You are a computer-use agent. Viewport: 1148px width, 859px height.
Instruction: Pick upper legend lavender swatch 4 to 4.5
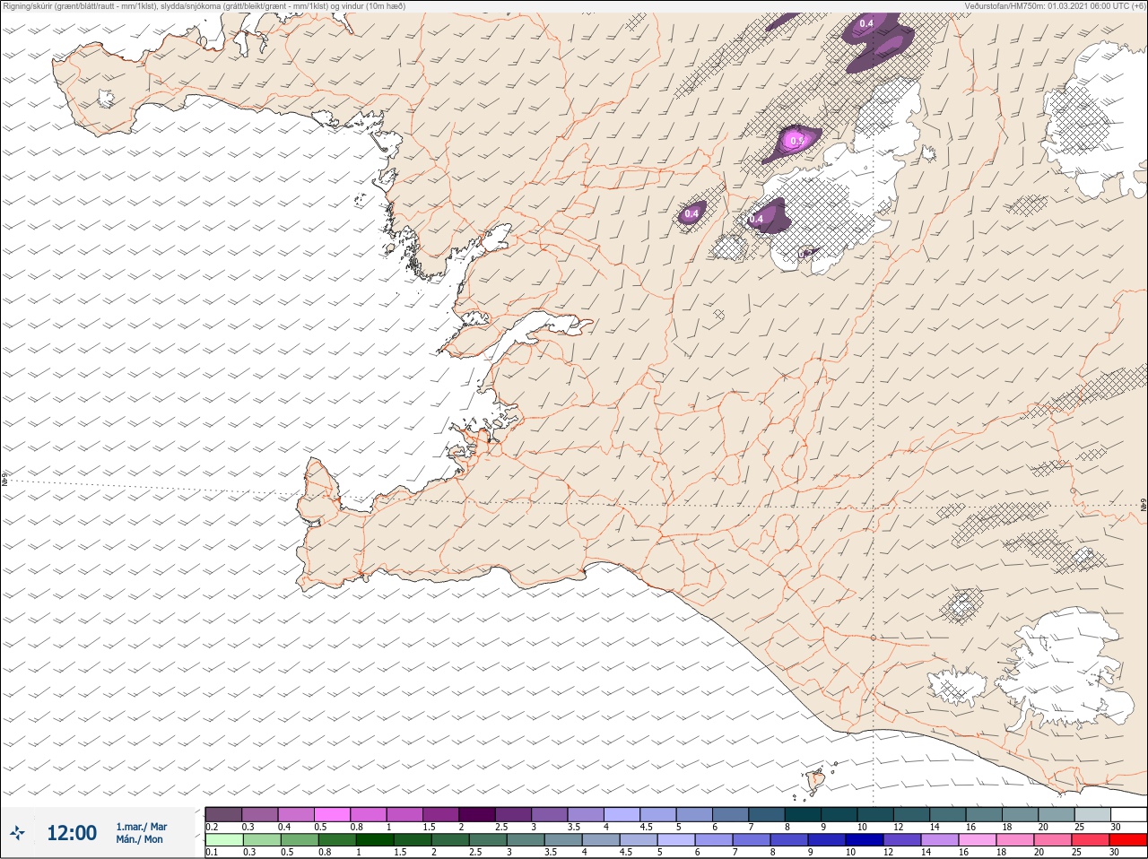coord(622,814)
